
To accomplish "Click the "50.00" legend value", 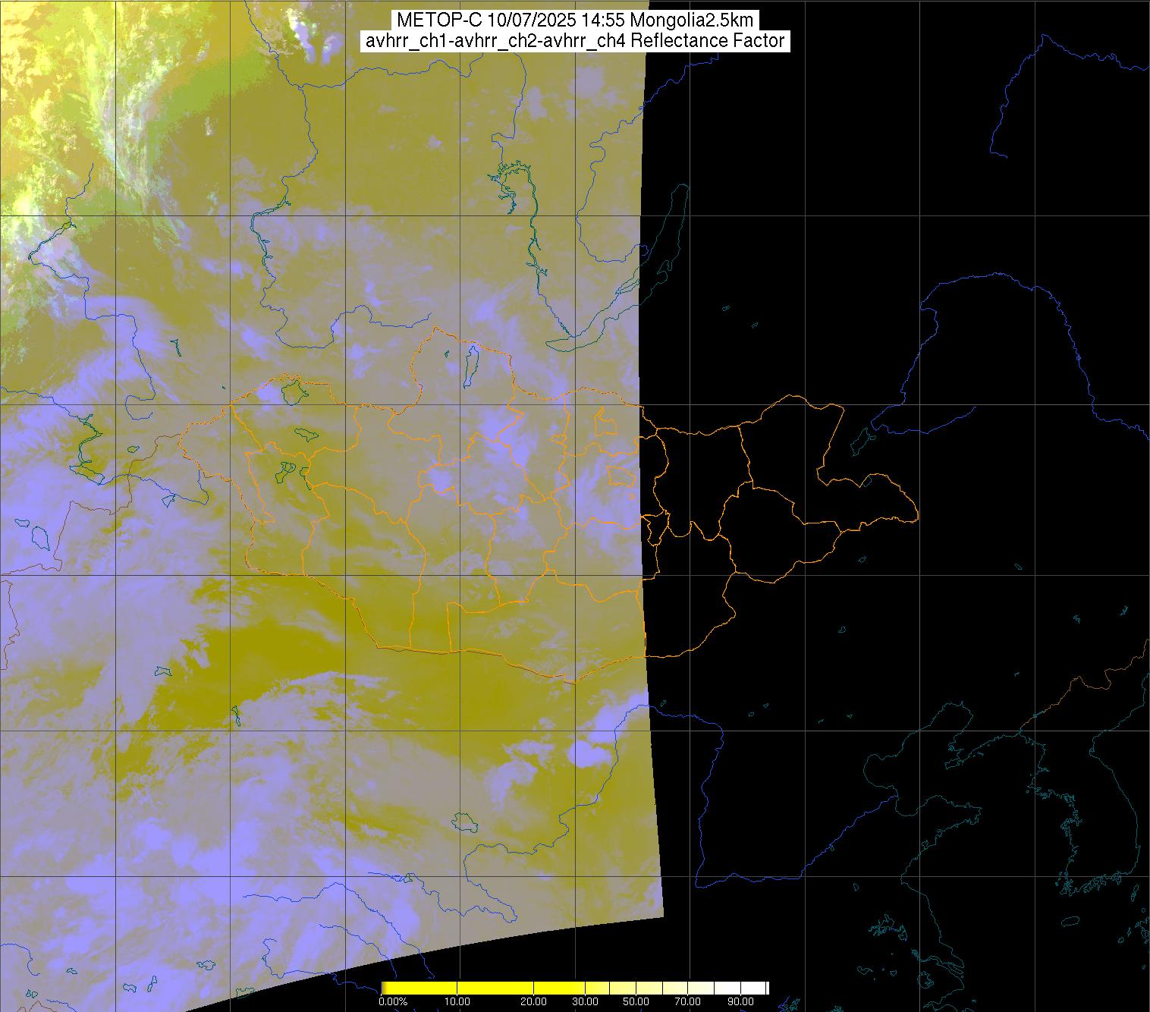I will coord(636,1003).
